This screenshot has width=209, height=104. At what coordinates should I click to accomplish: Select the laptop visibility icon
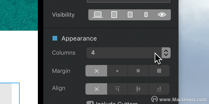tap(97, 15)
